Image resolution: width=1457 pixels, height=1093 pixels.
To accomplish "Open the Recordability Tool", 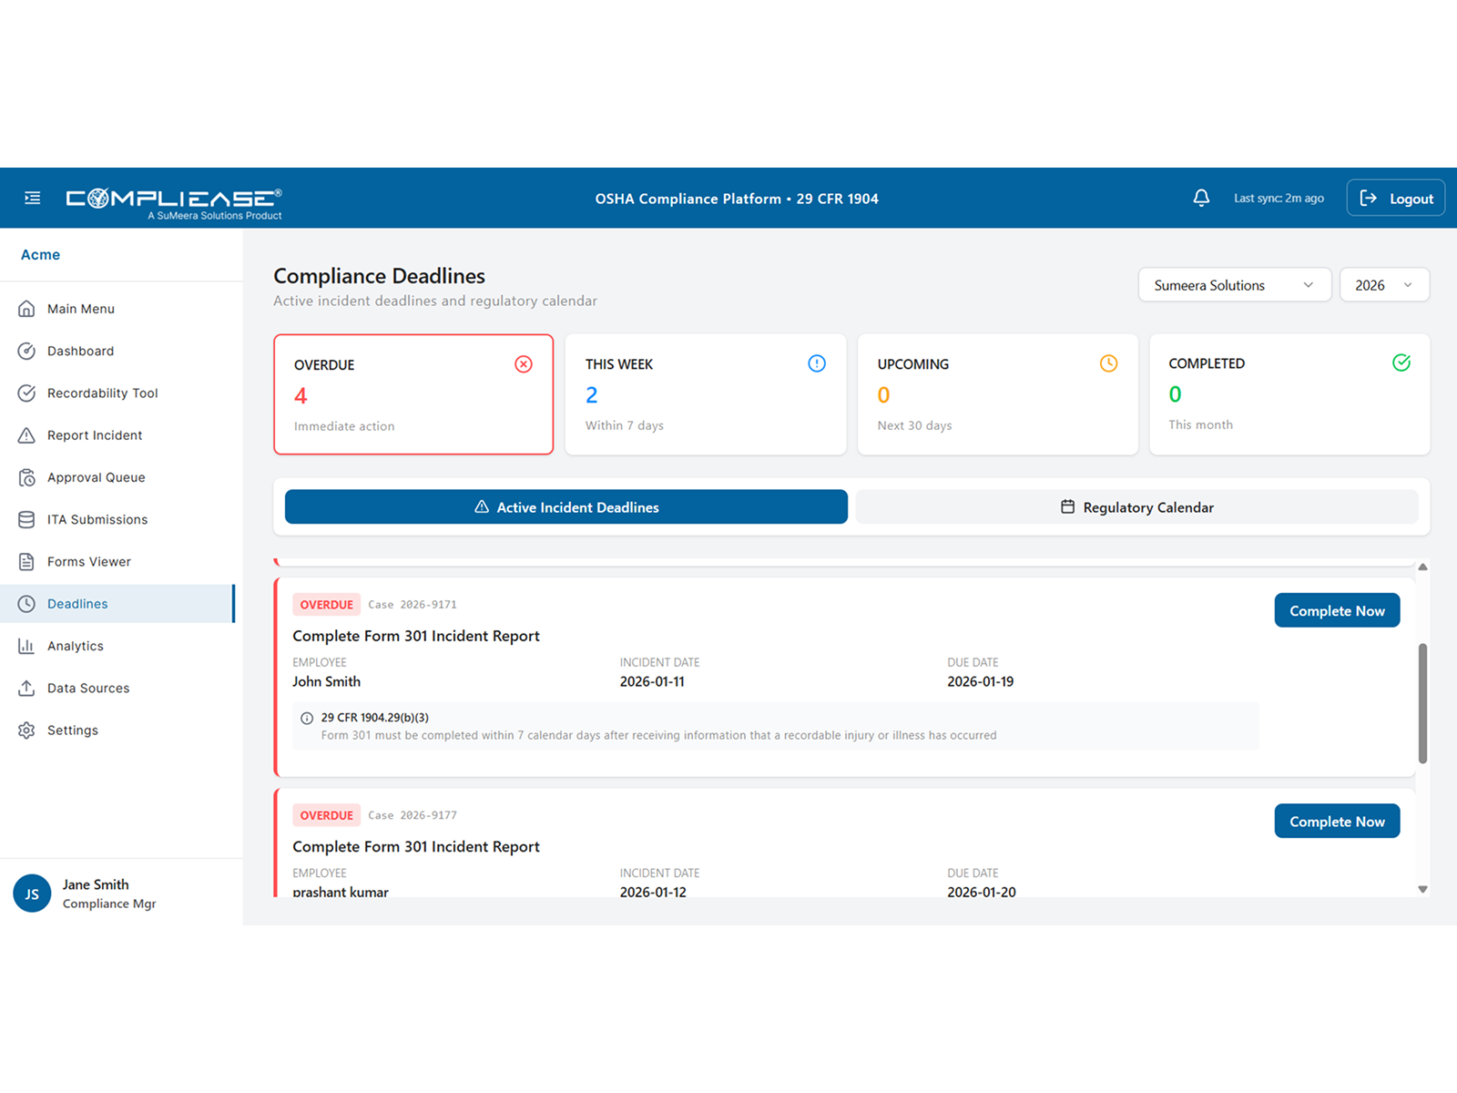I will [x=102, y=393].
